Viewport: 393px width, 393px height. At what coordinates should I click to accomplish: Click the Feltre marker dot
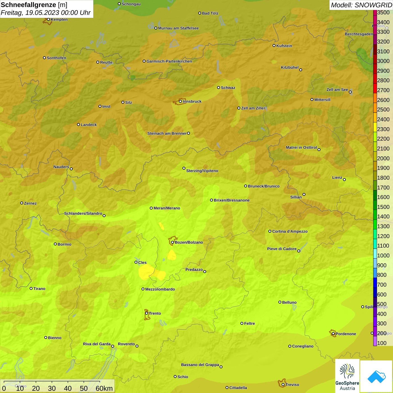click(x=242, y=323)
